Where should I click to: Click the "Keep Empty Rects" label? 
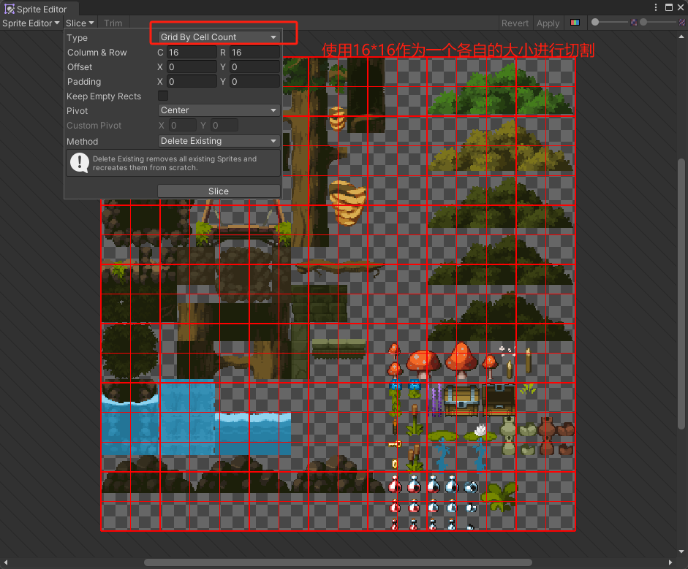104,96
